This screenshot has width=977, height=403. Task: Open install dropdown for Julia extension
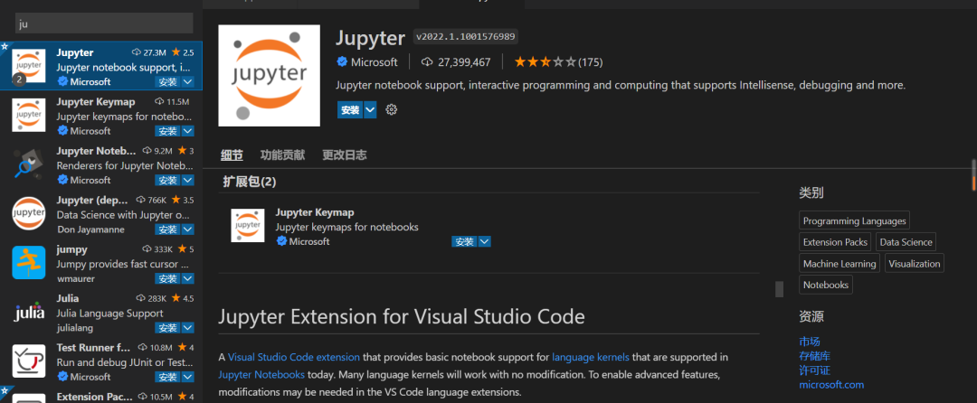click(187, 328)
